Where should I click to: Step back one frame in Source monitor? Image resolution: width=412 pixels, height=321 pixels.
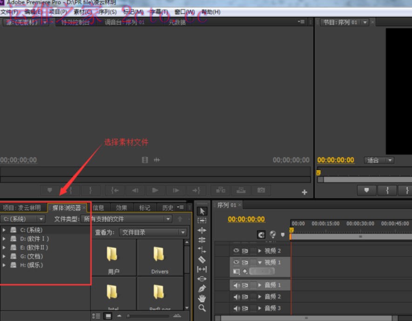click(x=135, y=190)
